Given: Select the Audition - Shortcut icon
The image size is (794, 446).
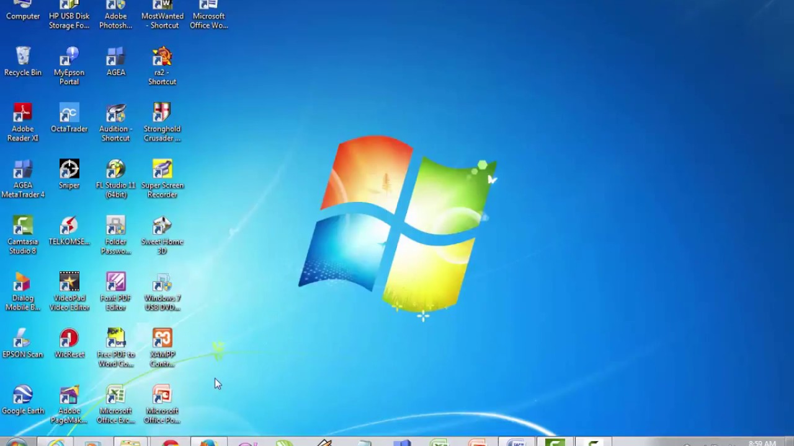Looking at the screenshot, I should pyautogui.click(x=115, y=122).
